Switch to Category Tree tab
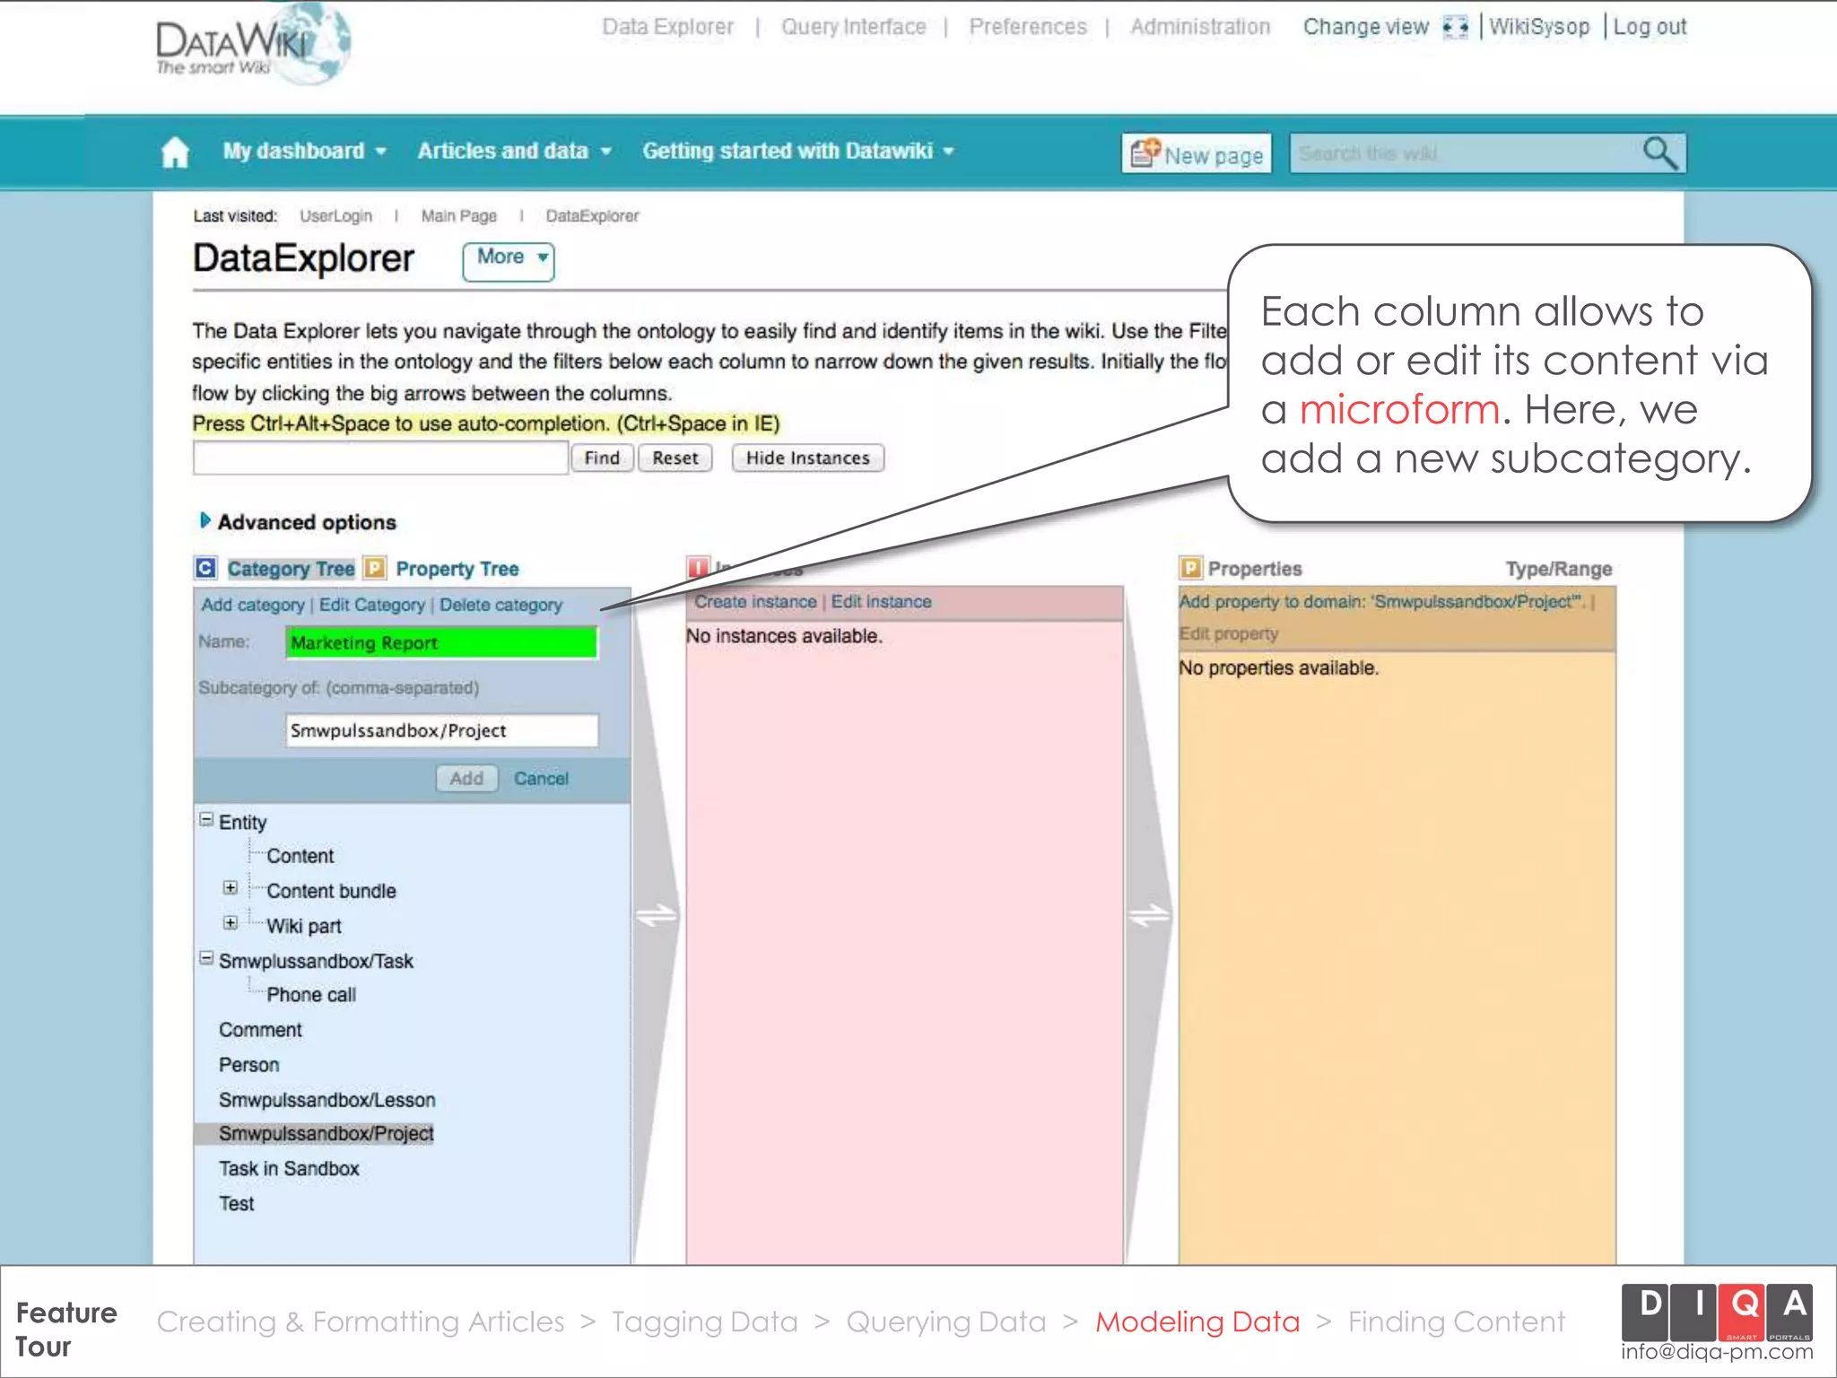 click(x=291, y=569)
